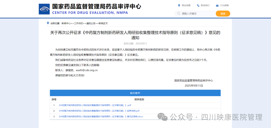Click row number 2 in attachments table
This screenshot has width=271, height=128.
(54, 111)
